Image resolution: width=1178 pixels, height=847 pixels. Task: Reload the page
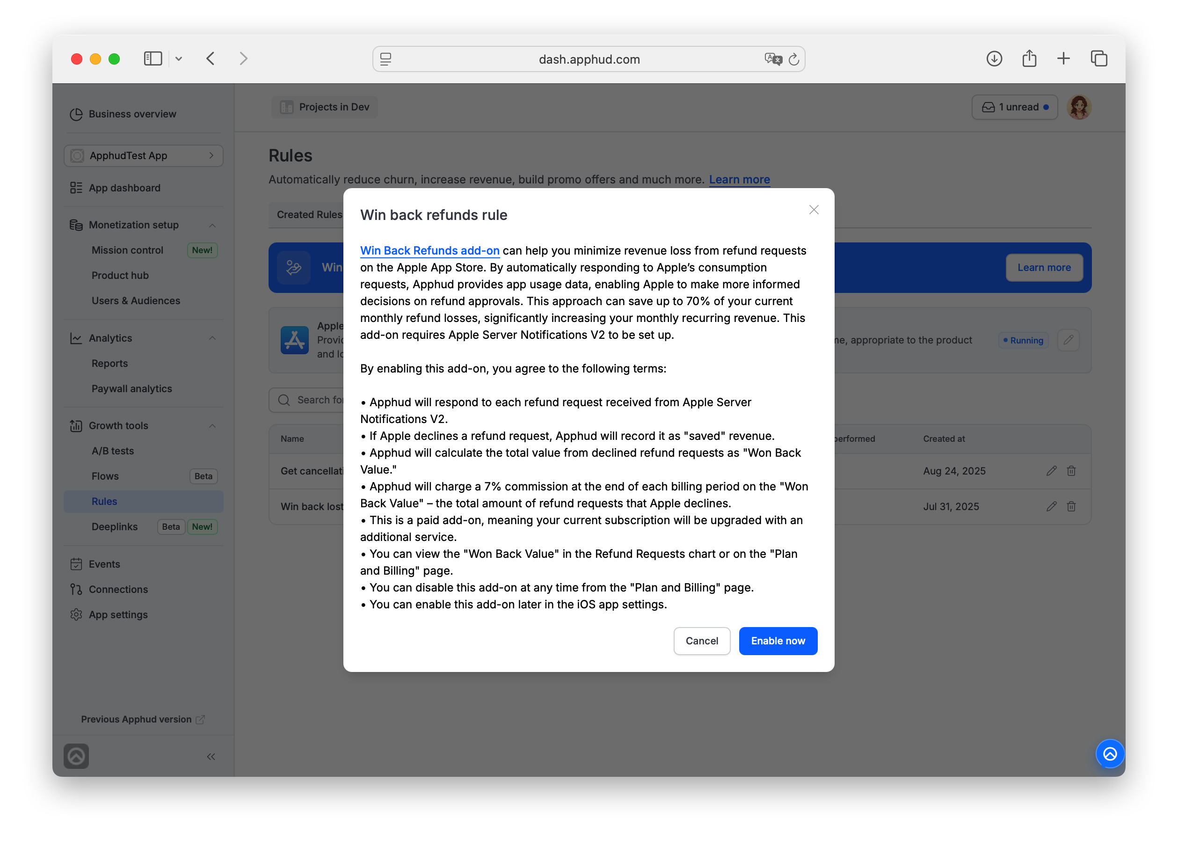[793, 59]
